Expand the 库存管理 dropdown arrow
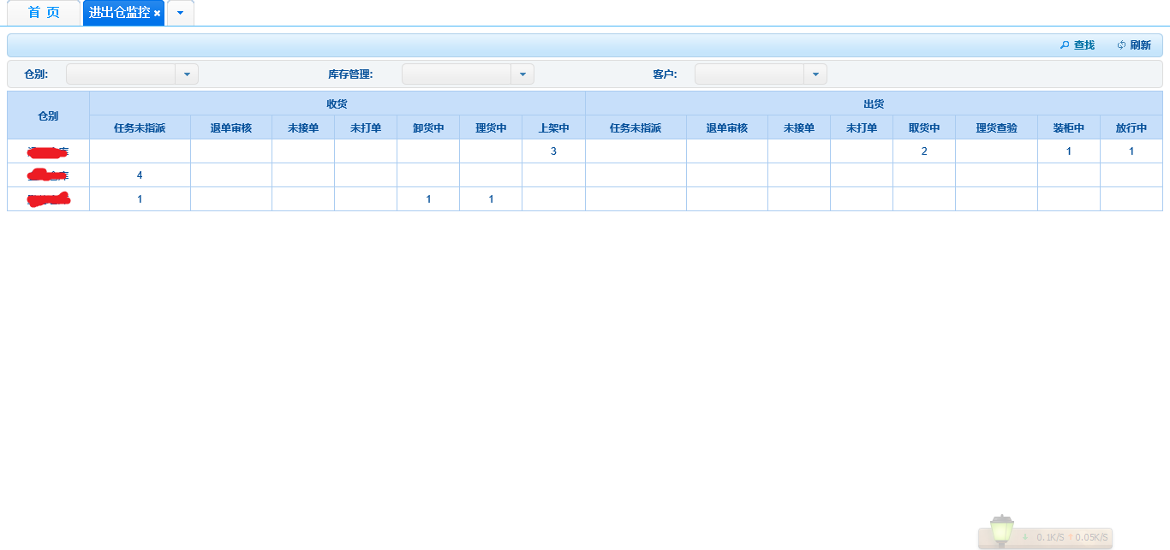 [x=522, y=74]
